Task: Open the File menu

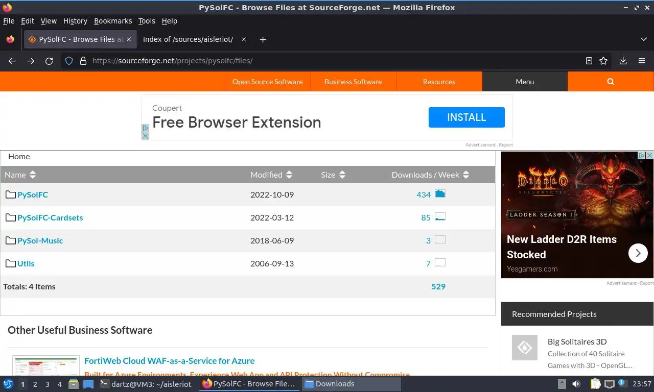Action: click(9, 21)
